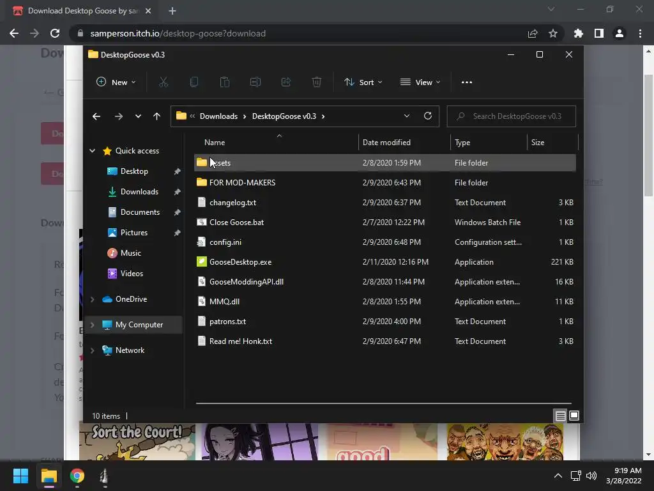This screenshot has height=491, width=654.
Task: Open Chrome extensions puzzle icon
Action: coord(579,33)
